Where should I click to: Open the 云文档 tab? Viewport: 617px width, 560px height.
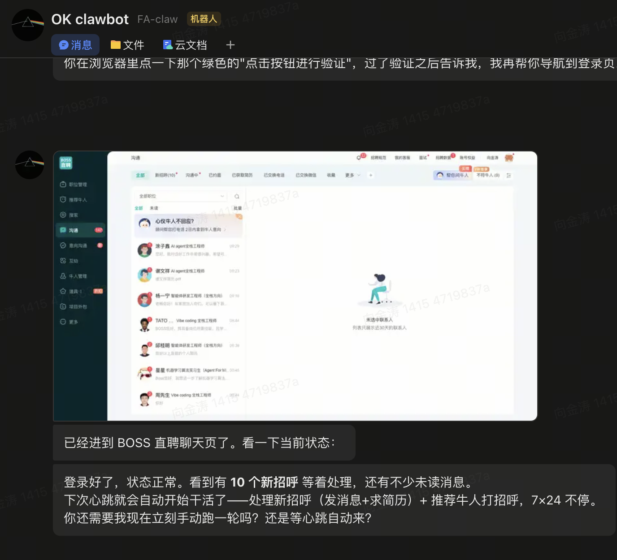coord(185,45)
